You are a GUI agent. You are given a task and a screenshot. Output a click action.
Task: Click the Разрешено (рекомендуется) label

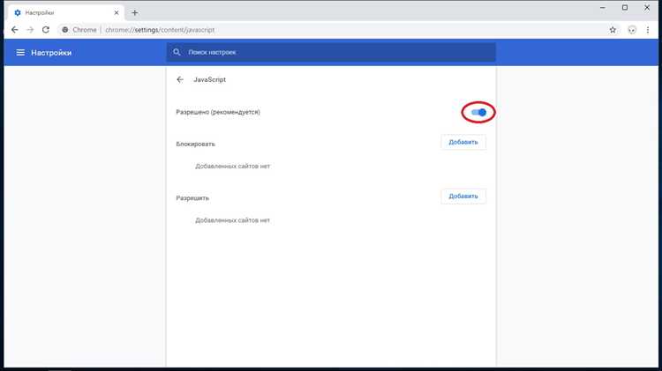click(218, 112)
